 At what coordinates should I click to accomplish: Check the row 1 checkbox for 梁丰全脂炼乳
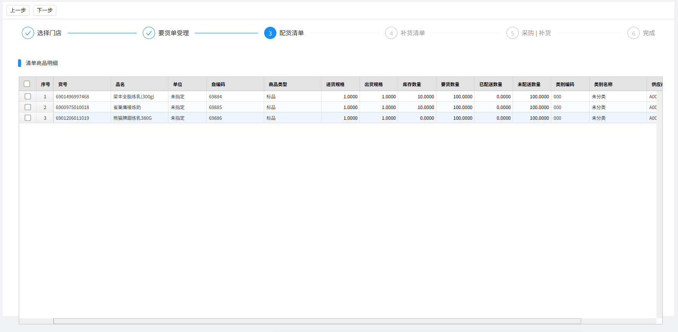tap(28, 96)
